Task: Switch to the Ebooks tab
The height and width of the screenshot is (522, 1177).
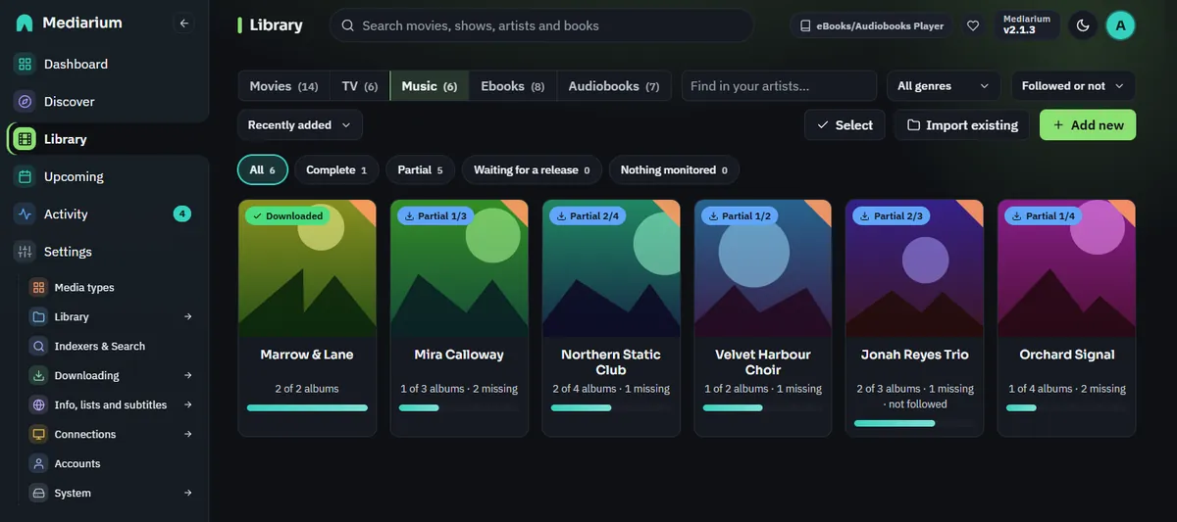Action: 513,86
